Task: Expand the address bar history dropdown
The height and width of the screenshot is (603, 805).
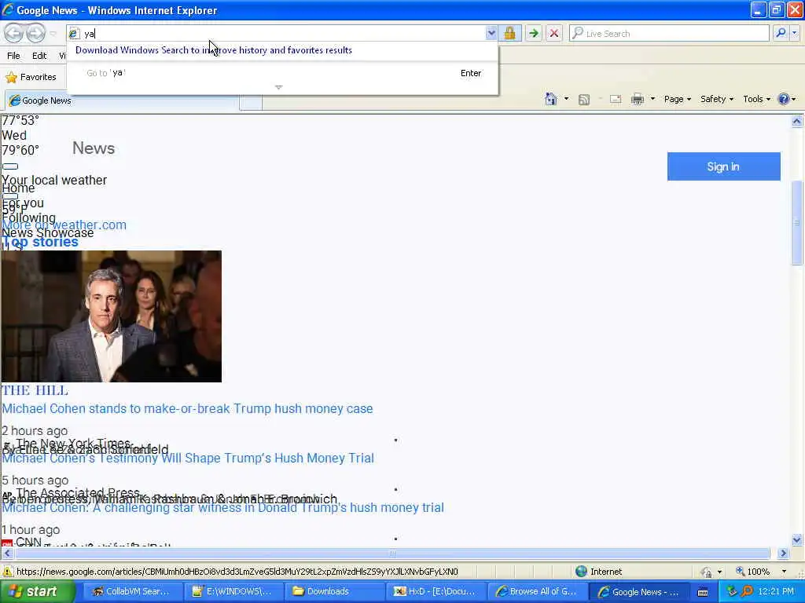Action: [x=491, y=33]
